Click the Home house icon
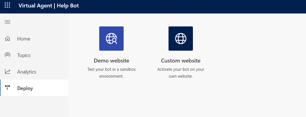306x117 pixels. click(x=7, y=39)
